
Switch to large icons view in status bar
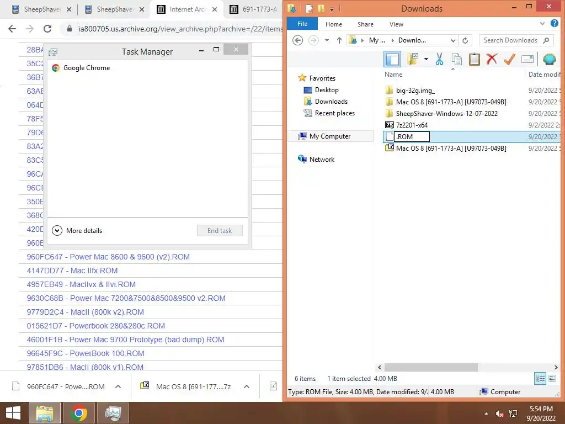(x=552, y=378)
